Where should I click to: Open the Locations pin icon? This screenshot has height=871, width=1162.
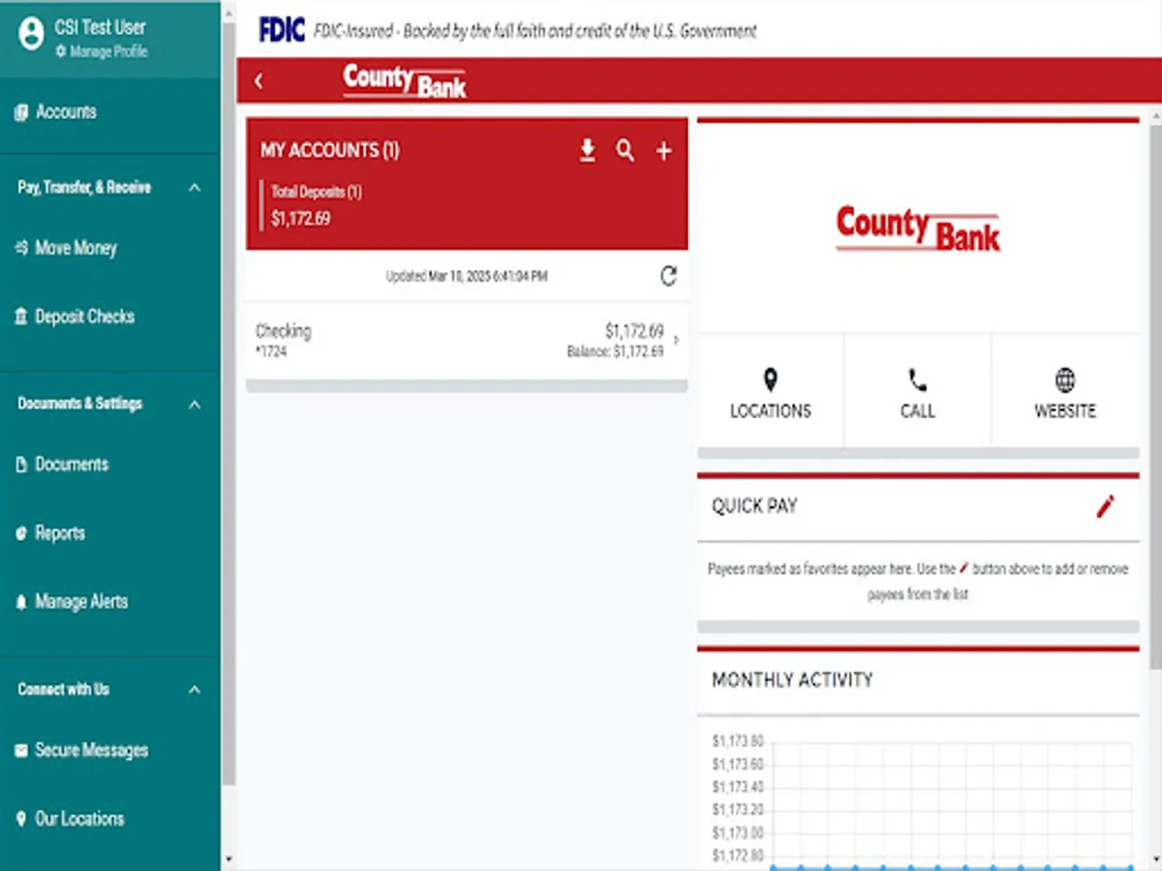[x=770, y=380]
